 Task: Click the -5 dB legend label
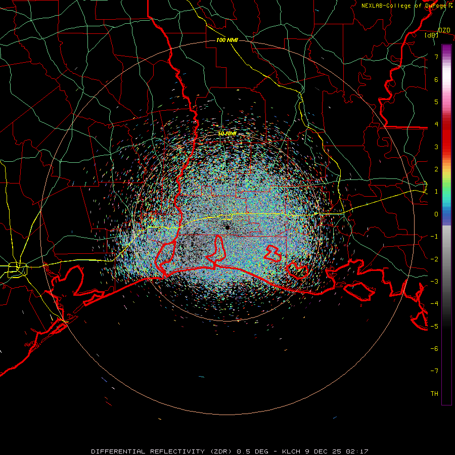point(434,327)
